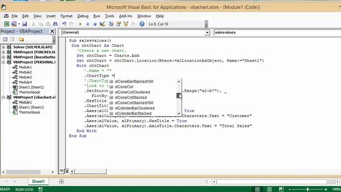Screen dimensions: 341x192
Task: Open Object Browser toolbar icon
Action: tap(126, 24)
